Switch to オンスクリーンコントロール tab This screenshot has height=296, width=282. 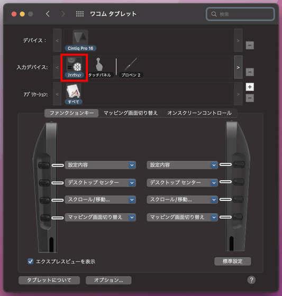(x=199, y=113)
